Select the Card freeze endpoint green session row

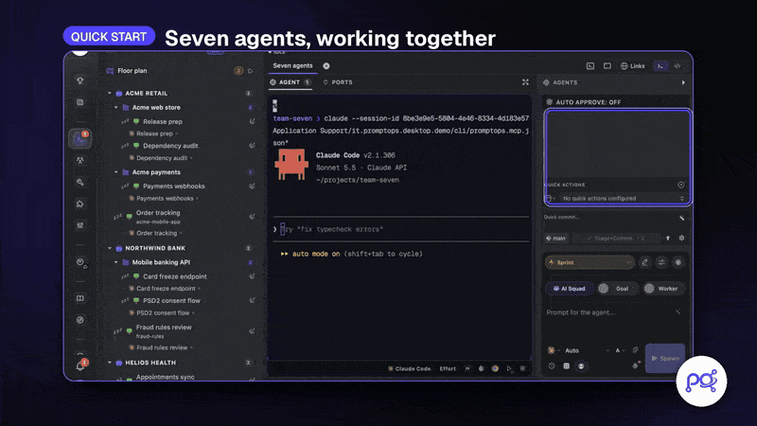[x=174, y=276]
